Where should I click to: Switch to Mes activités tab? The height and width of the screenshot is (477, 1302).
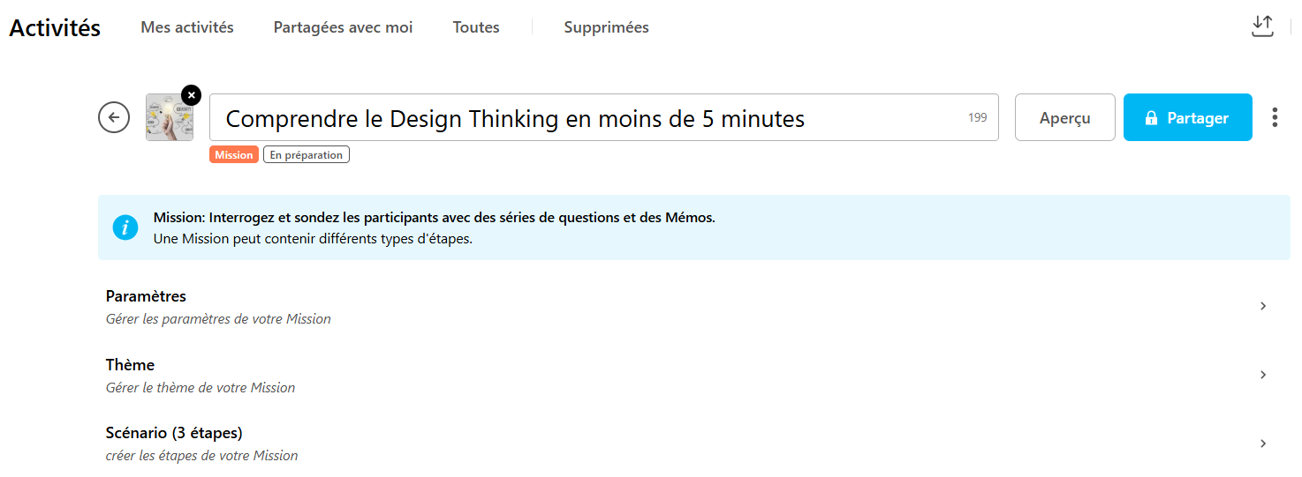(x=187, y=27)
